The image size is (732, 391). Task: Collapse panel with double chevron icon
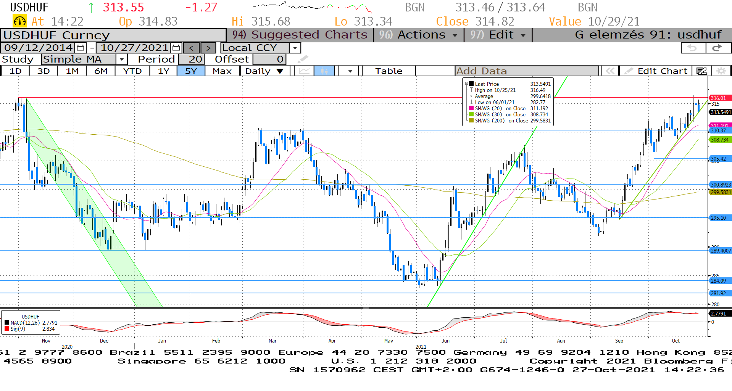(610, 71)
